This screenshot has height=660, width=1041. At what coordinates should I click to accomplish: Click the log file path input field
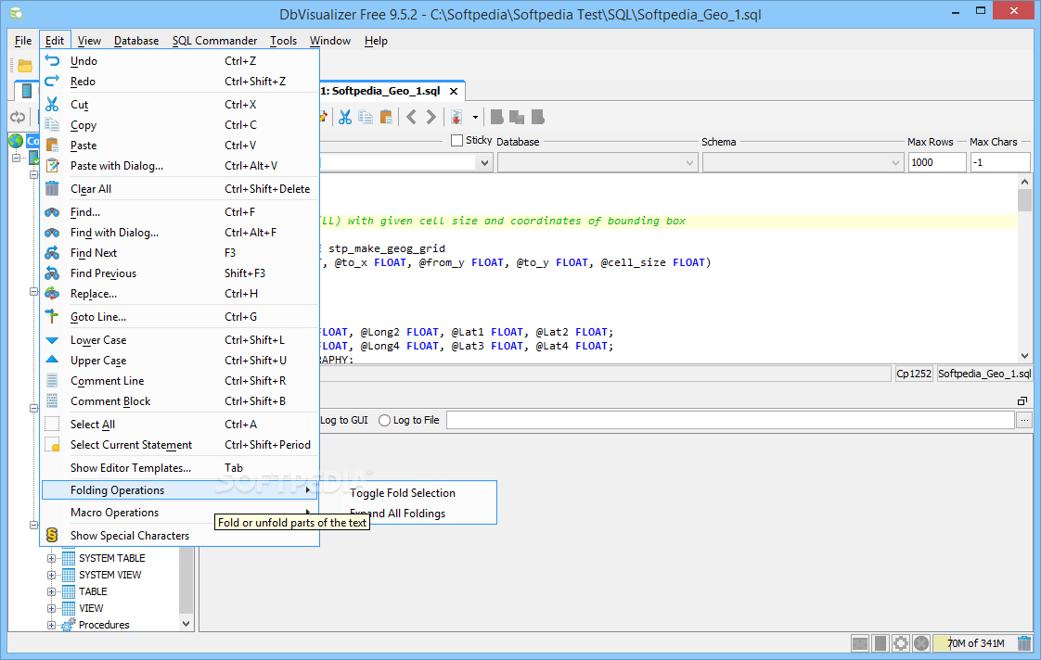(x=730, y=420)
